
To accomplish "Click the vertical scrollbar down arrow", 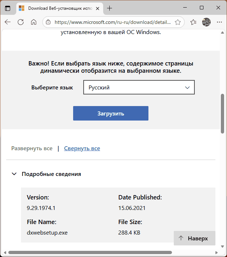I will point(222,247).
